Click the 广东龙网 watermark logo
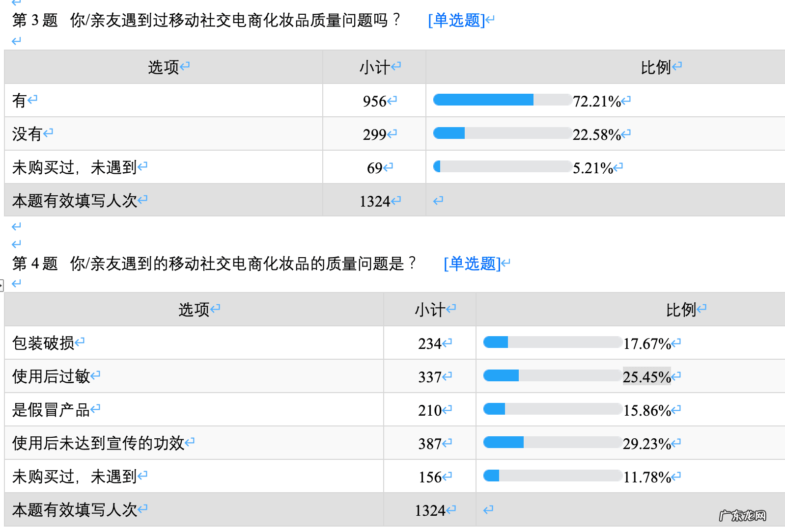 [742, 515]
